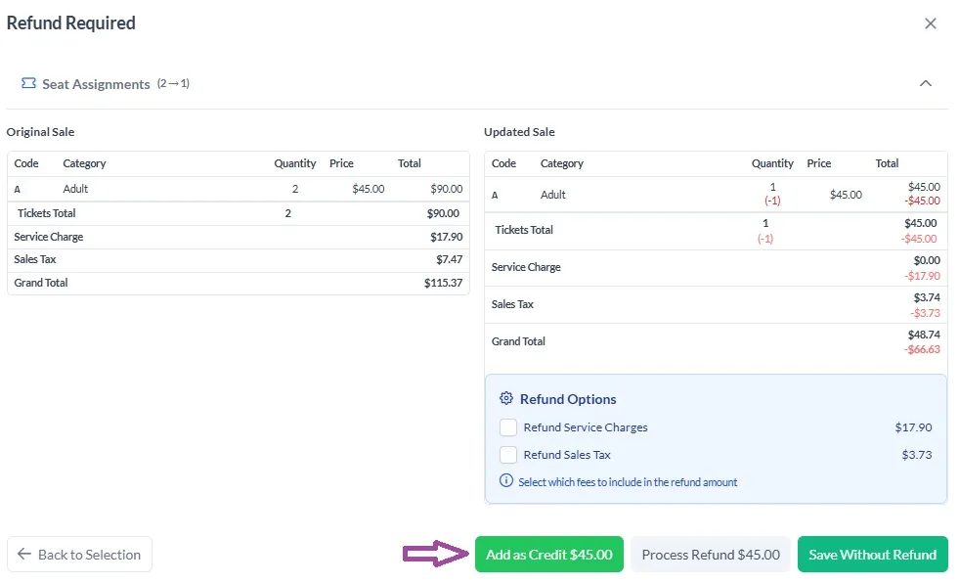Click the "$0.00" updated service charge

927,260
